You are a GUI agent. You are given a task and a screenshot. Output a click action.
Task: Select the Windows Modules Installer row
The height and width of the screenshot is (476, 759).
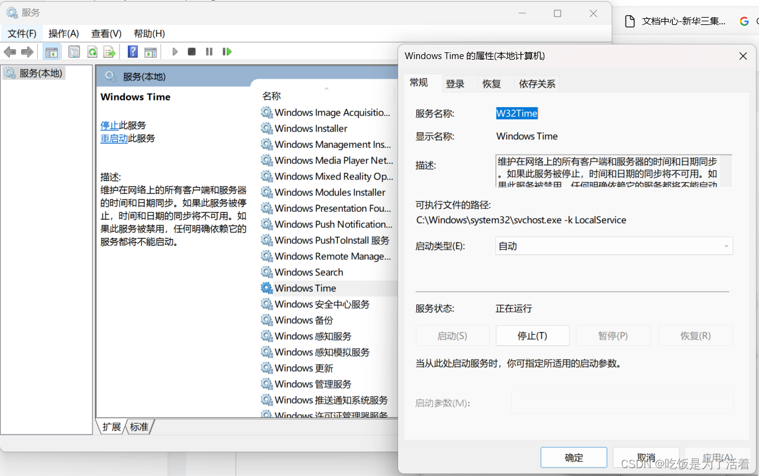pos(329,192)
